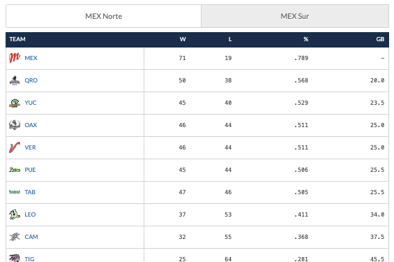Click the TAB Olmecas team logo
Image resolution: width=394 pixels, height=262 pixels.
tap(15, 192)
